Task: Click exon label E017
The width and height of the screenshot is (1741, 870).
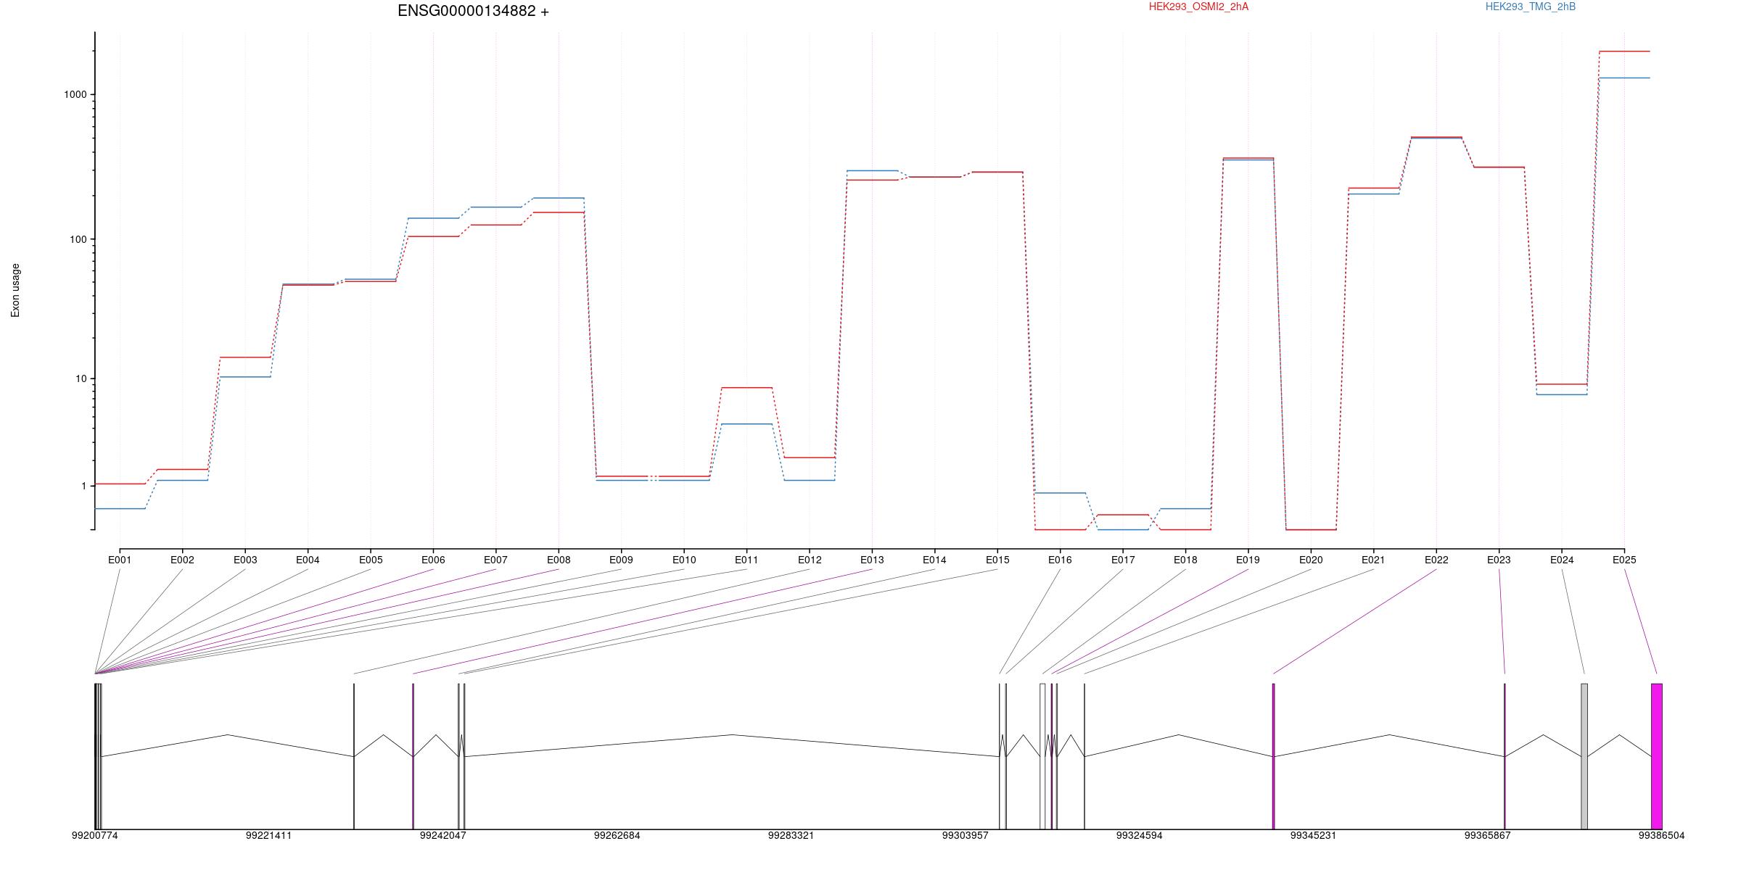Action: coord(1123,560)
